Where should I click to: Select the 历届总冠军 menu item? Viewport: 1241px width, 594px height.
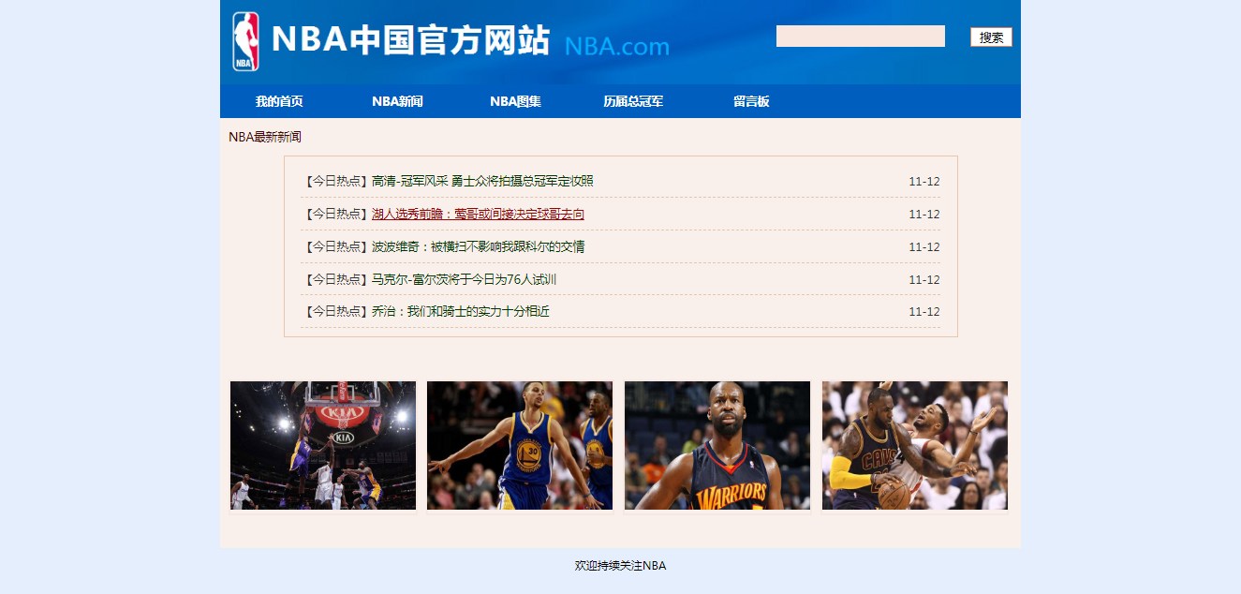coord(633,101)
